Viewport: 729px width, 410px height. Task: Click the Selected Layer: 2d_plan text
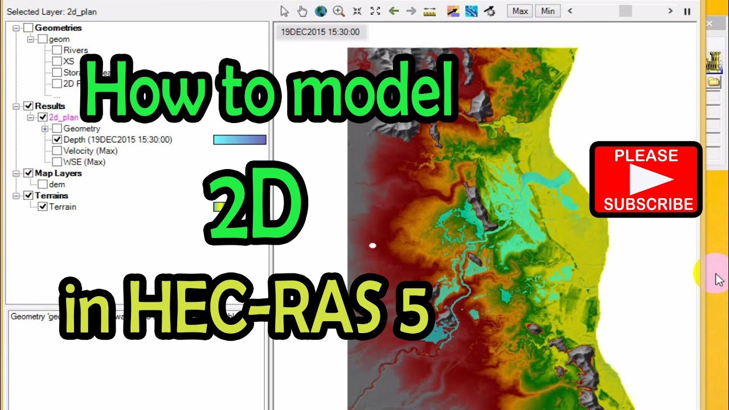[52, 11]
